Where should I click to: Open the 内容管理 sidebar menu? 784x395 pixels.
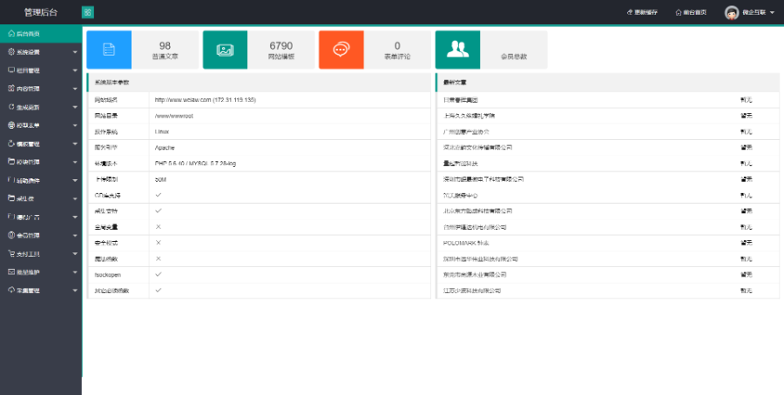click(28, 89)
